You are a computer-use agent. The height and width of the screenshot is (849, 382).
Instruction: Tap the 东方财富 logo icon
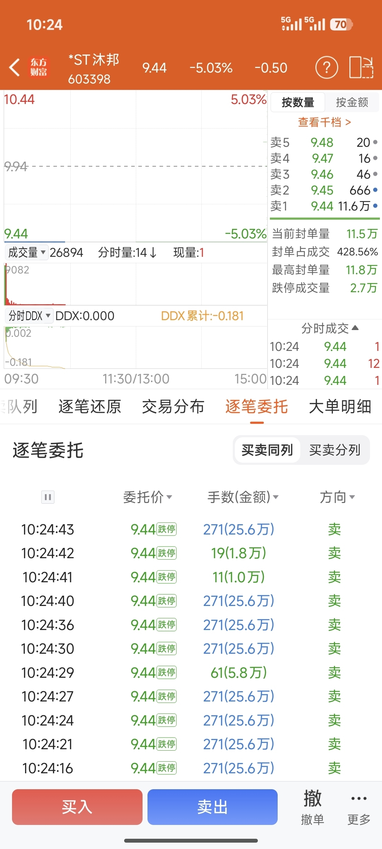(x=39, y=68)
